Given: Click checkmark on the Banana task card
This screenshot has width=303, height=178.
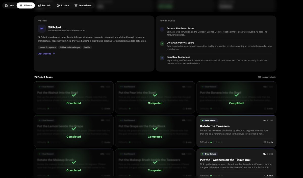Looking at the screenshot, I should pyautogui.click(x=236, y=95).
